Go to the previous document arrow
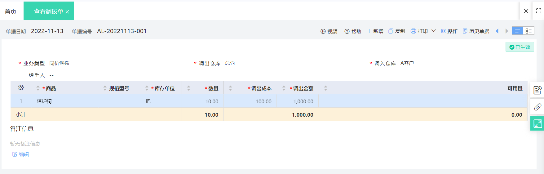The height and width of the screenshot is (174, 544). (497, 31)
